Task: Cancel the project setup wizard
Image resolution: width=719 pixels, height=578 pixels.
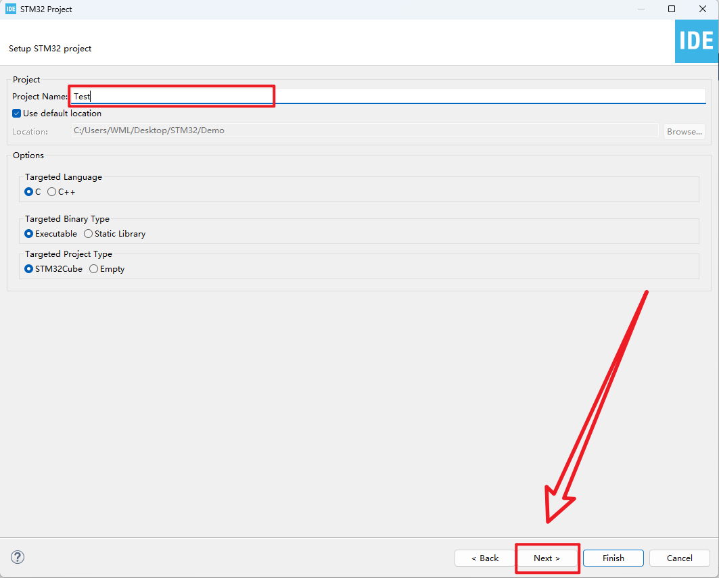Action: point(679,558)
